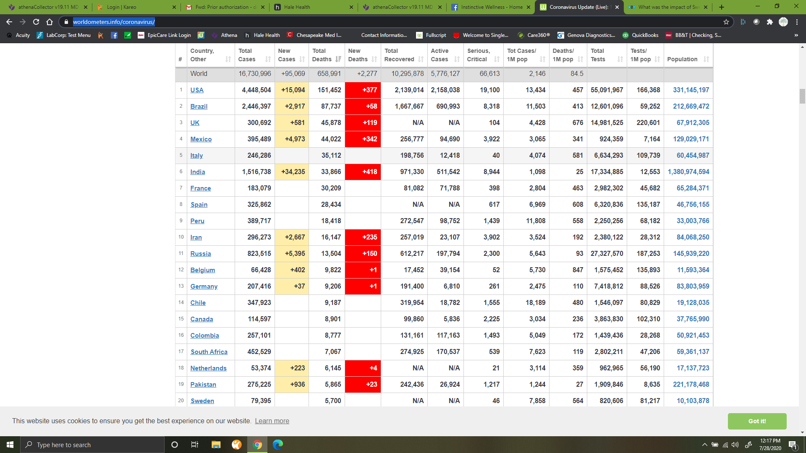
Task: Open Chrome three-dot menu
Action: (797, 22)
